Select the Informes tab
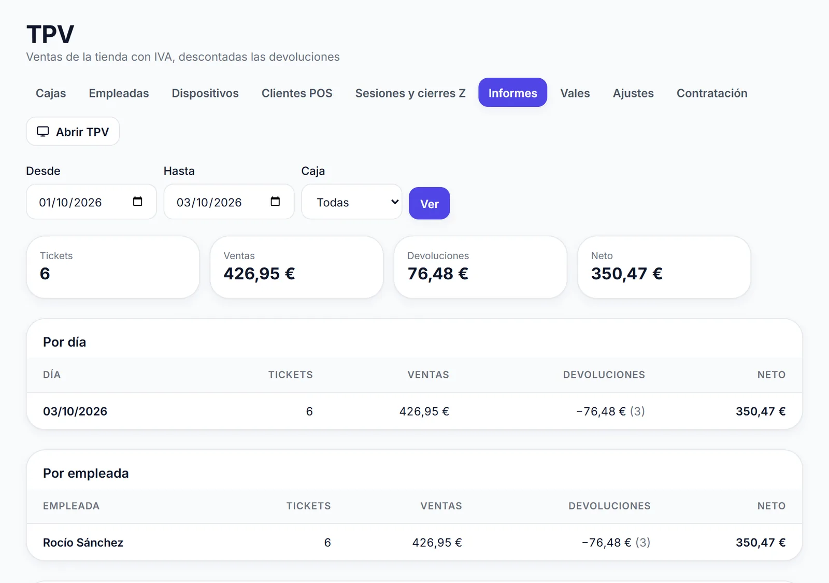The width and height of the screenshot is (829, 583). tap(512, 93)
